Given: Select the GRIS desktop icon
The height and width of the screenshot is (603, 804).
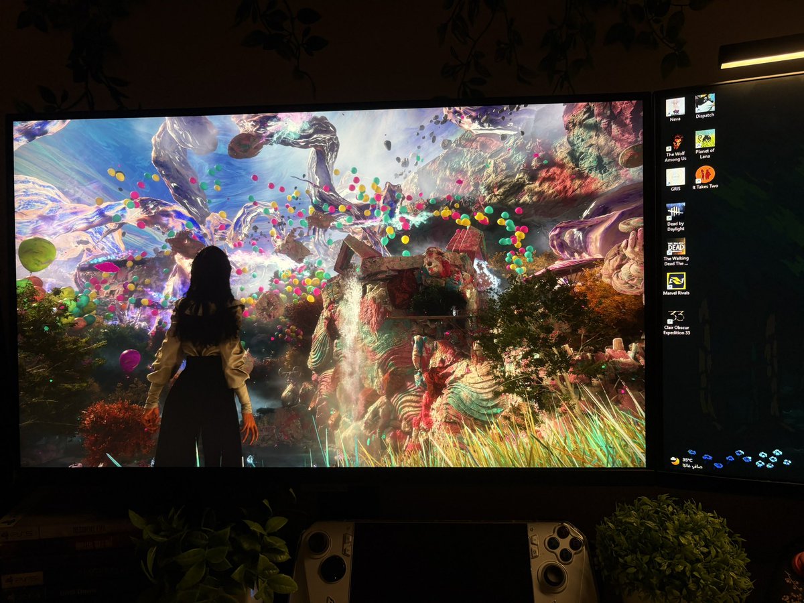Looking at the screenshot, I should [x=675, y=180].
